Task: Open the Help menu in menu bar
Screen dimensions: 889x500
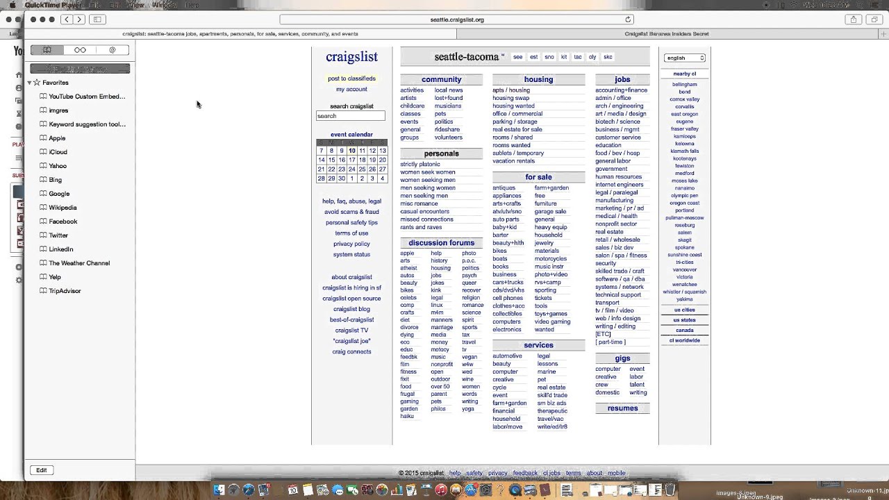Action: [192, 5]
